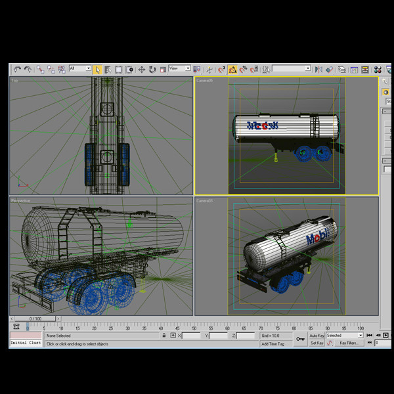Click the large Set Keys key button

tap(300, 339)
